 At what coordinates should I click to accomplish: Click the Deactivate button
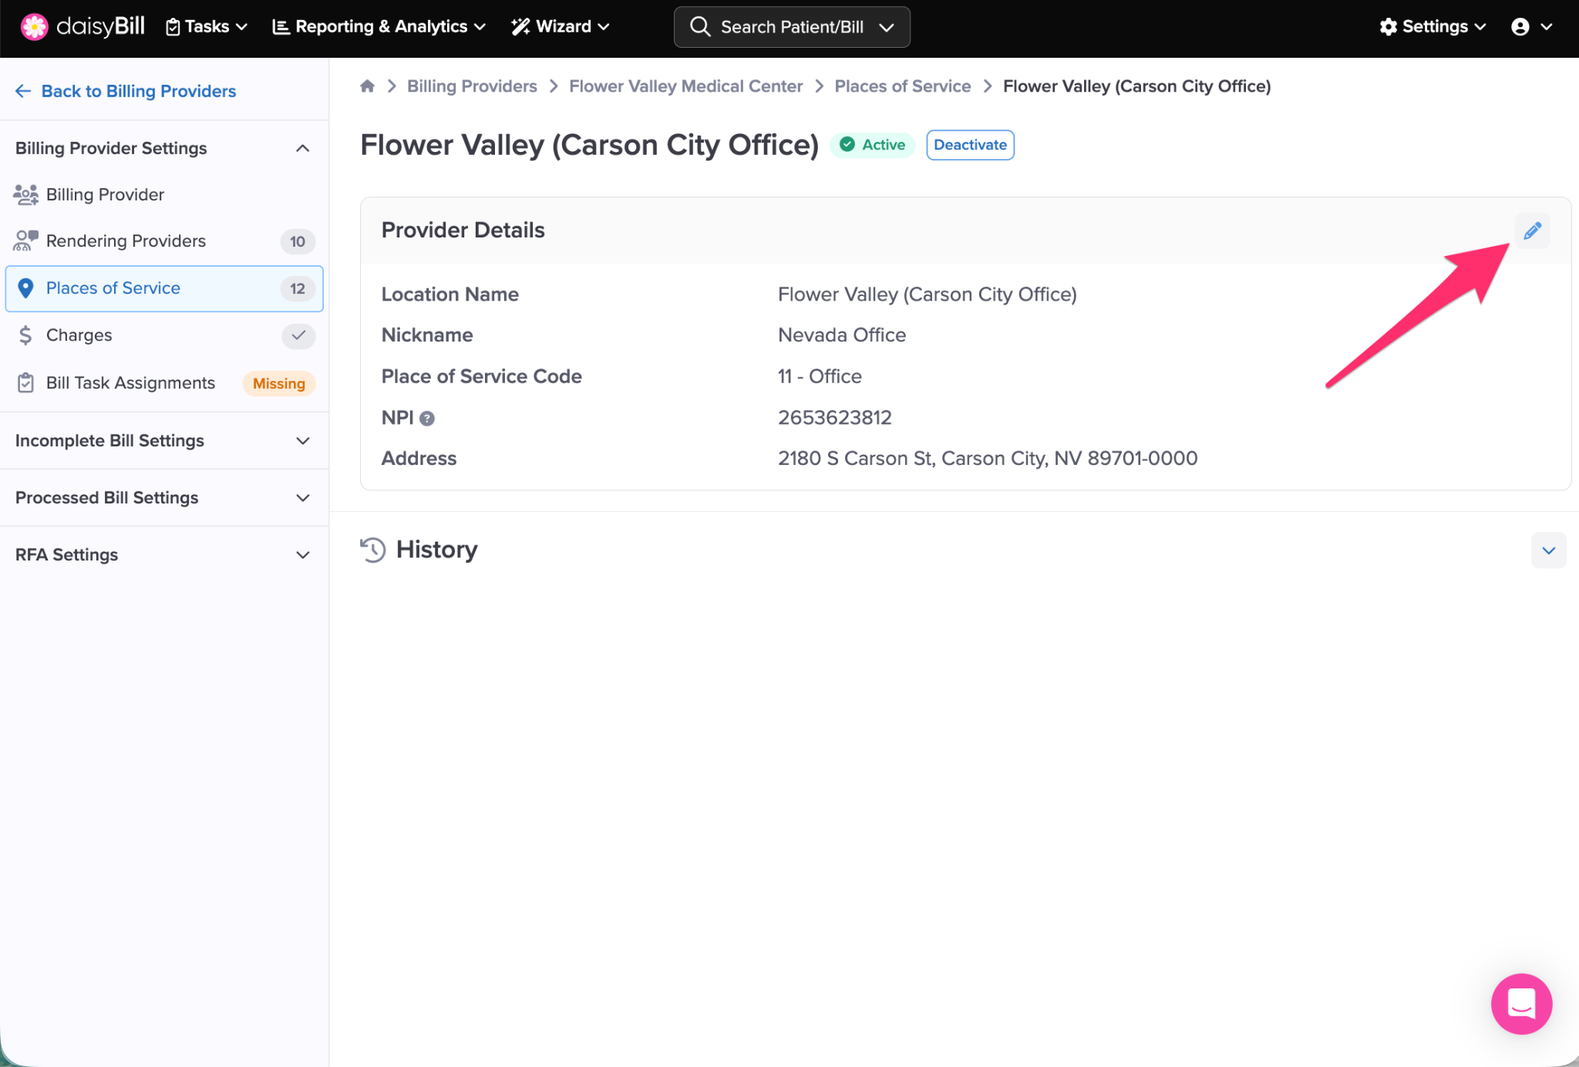970,145
